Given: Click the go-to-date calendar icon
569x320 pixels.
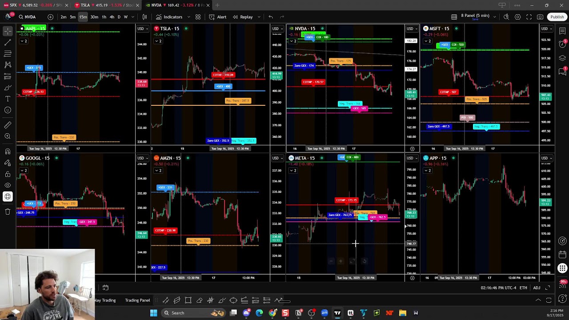Looking at the screenshot, I should [105, 288].
